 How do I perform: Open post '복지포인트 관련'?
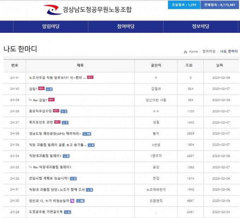tap(41, 122)
